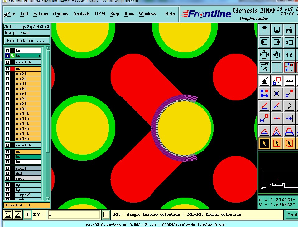Click the zoom icon with outward-pointing arrows
298x227 pixels.
pos(277,55)
